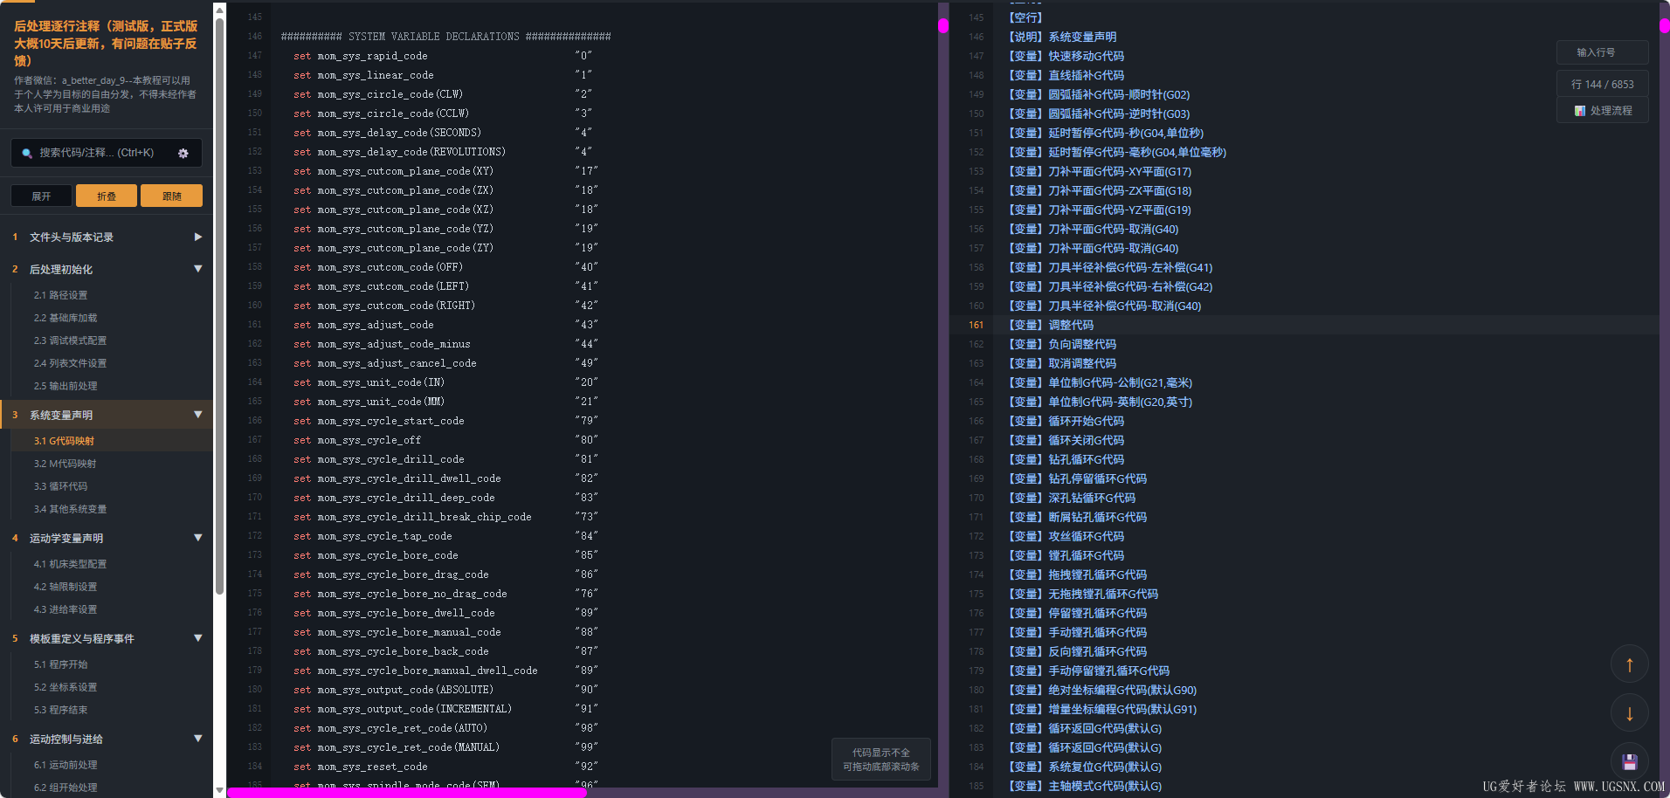Image resolution: width=1670 pixels, height=798 pixels.
Task: Click the code pane horizontal scrollbar thumb
Action: pos(407,793)
